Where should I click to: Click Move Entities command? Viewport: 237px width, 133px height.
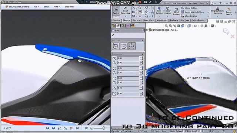pos(189,16)
